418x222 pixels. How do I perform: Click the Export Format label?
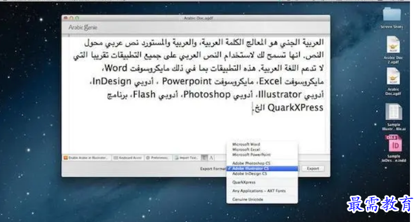[x=213, y=169]
